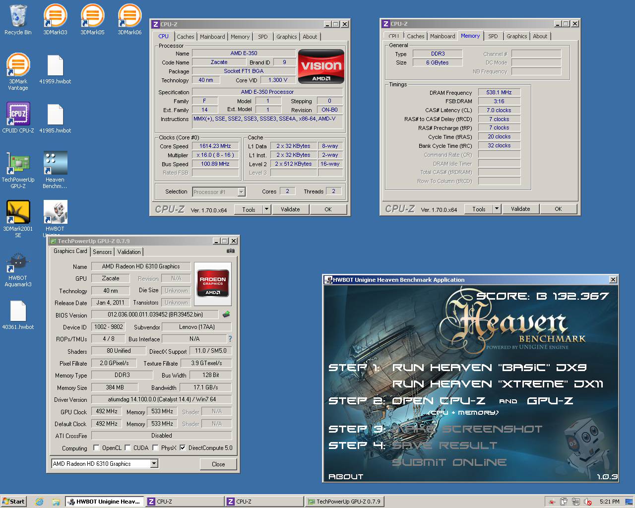Switch to CPU tab in right CPU-Z
Image resolution: width=635 pixels, height=508 pixels.
394,36
